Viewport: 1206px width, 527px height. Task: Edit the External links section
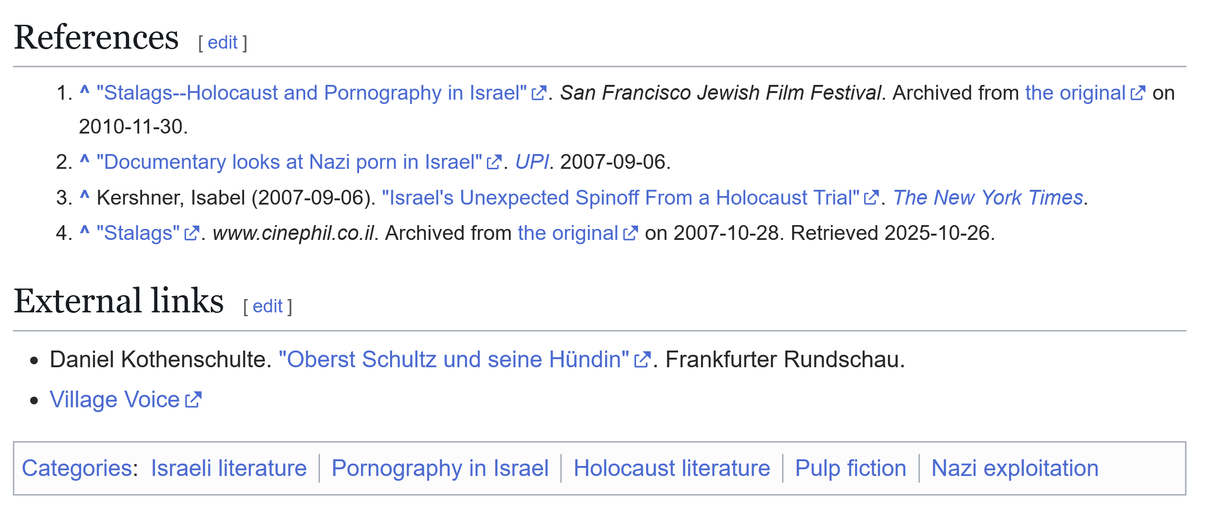click(x=268, y=307)
